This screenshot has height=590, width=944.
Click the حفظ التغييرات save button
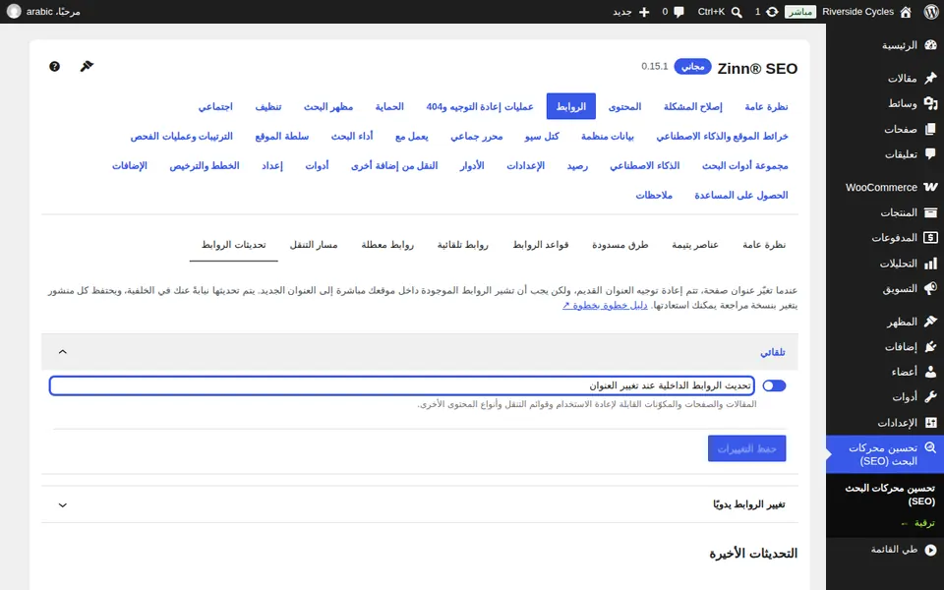(747, 448)
